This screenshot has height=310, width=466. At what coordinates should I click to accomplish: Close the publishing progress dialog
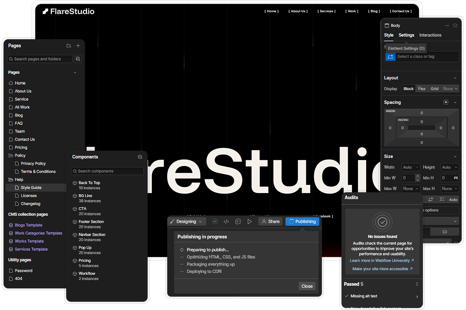pyautogui.click(x=307, y=286)
